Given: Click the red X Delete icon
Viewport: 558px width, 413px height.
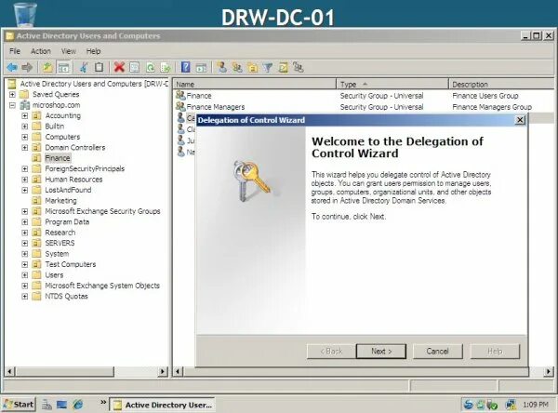Looking at the screenshot, I should pyautogui.click(x=119, y=67).
